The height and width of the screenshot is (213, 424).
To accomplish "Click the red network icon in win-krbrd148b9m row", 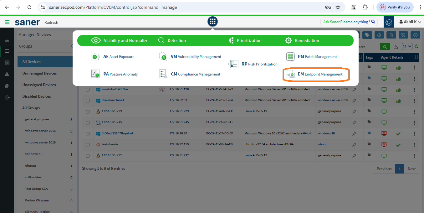I will (161, 90).
